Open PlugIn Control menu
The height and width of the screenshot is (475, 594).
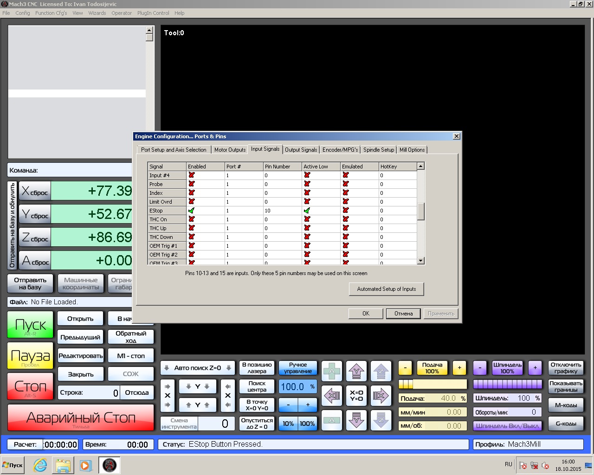coord(153,13)
